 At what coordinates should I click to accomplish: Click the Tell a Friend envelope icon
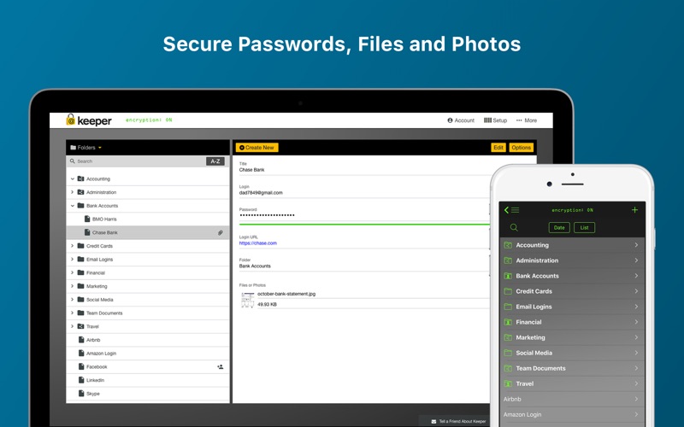[x=433, y=421]
